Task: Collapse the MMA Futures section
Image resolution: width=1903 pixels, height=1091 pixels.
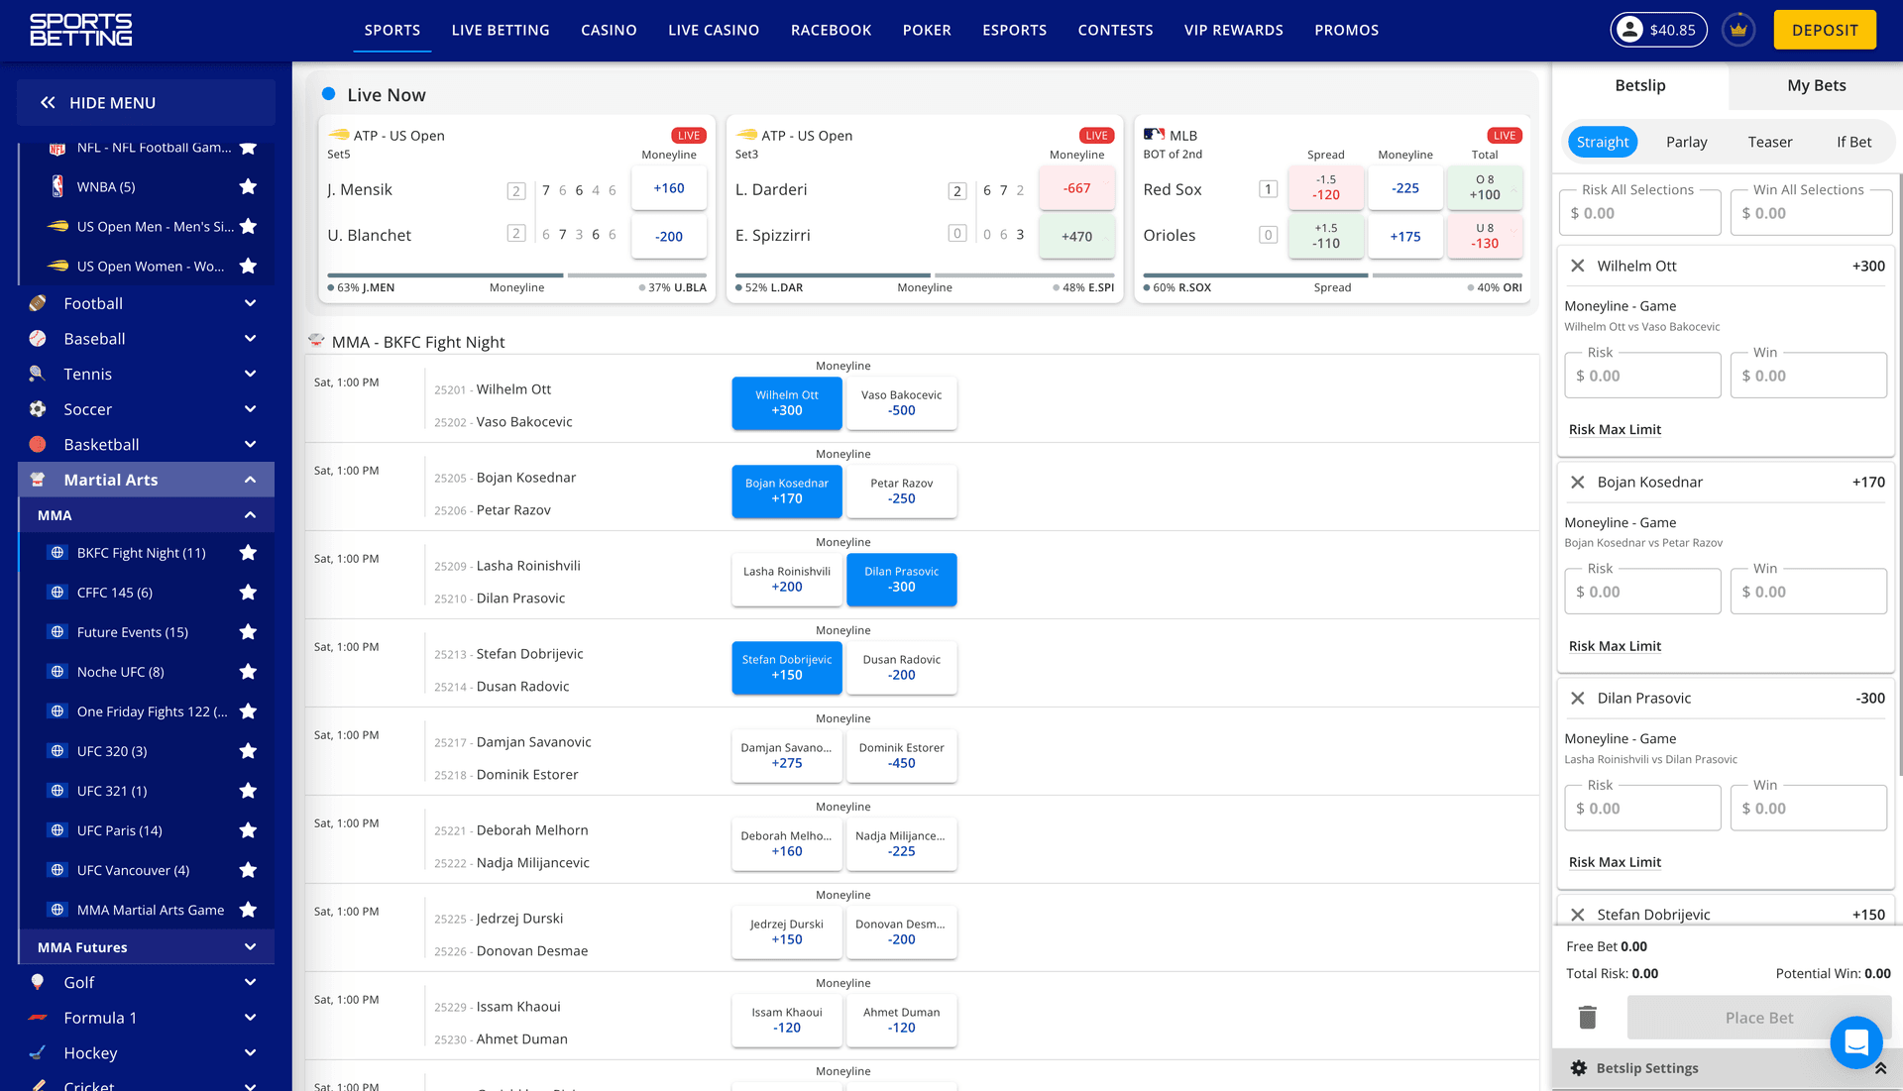Action: 249,946
